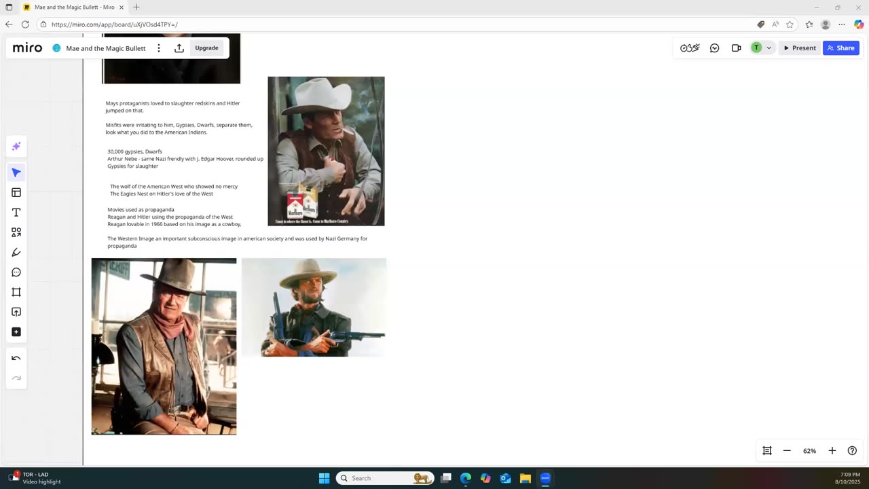Screen dimensions: 869x489
Task: Click the miro logo to go home
Action: pos(27,48)
